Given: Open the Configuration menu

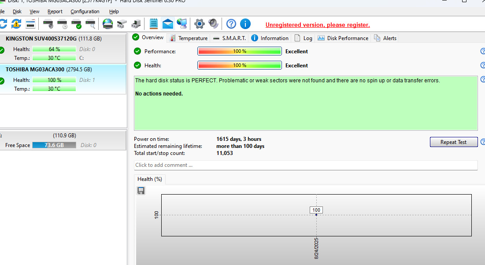Looking at the screenshot, I should tap(85, 11).
